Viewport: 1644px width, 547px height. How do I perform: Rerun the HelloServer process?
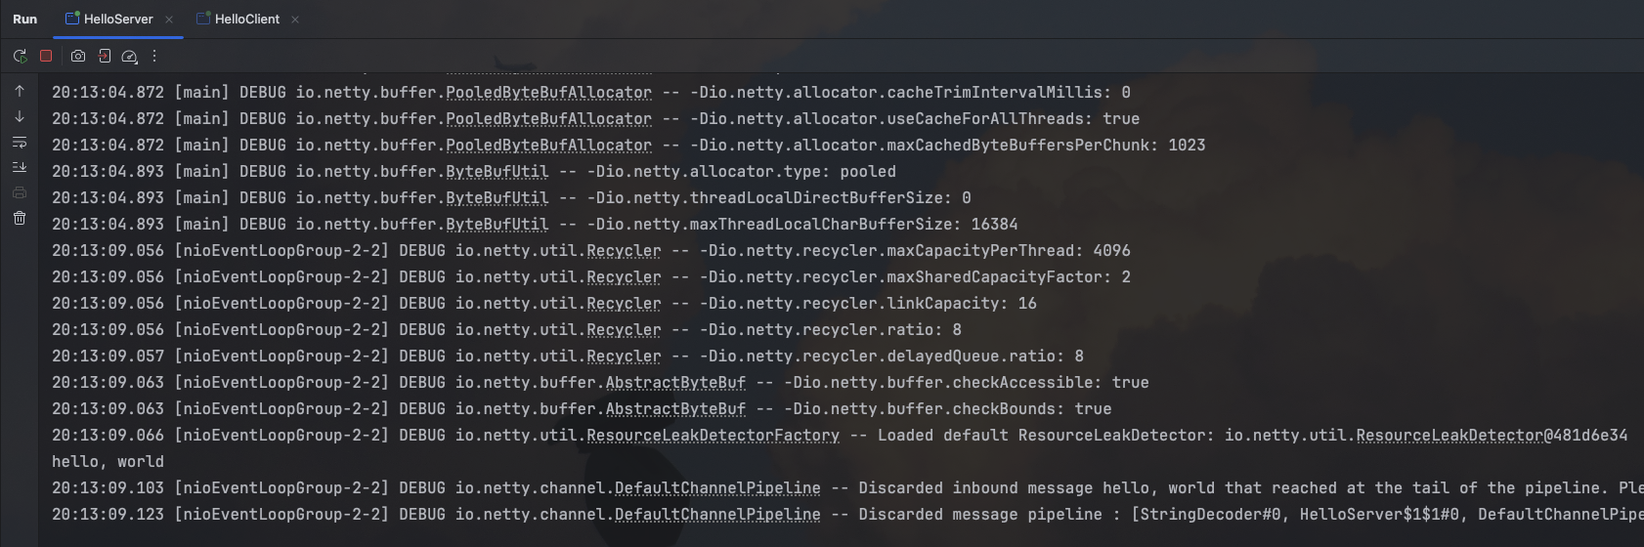(20, 57)
